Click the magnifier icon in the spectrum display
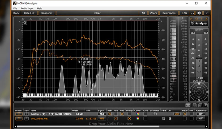Screen dimensions: 222x129 tap(25, 23)
